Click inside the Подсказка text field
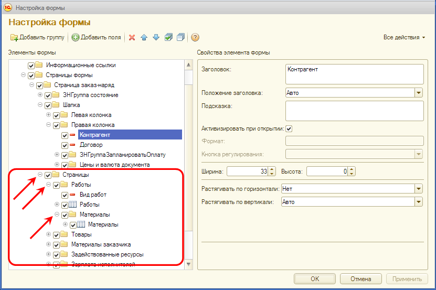This screenshot has width=436, height=290. coord(355,111)
